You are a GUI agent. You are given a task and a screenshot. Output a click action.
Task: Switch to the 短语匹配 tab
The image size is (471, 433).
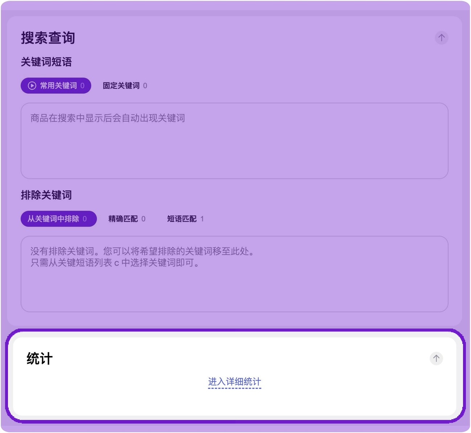point(185,219)
